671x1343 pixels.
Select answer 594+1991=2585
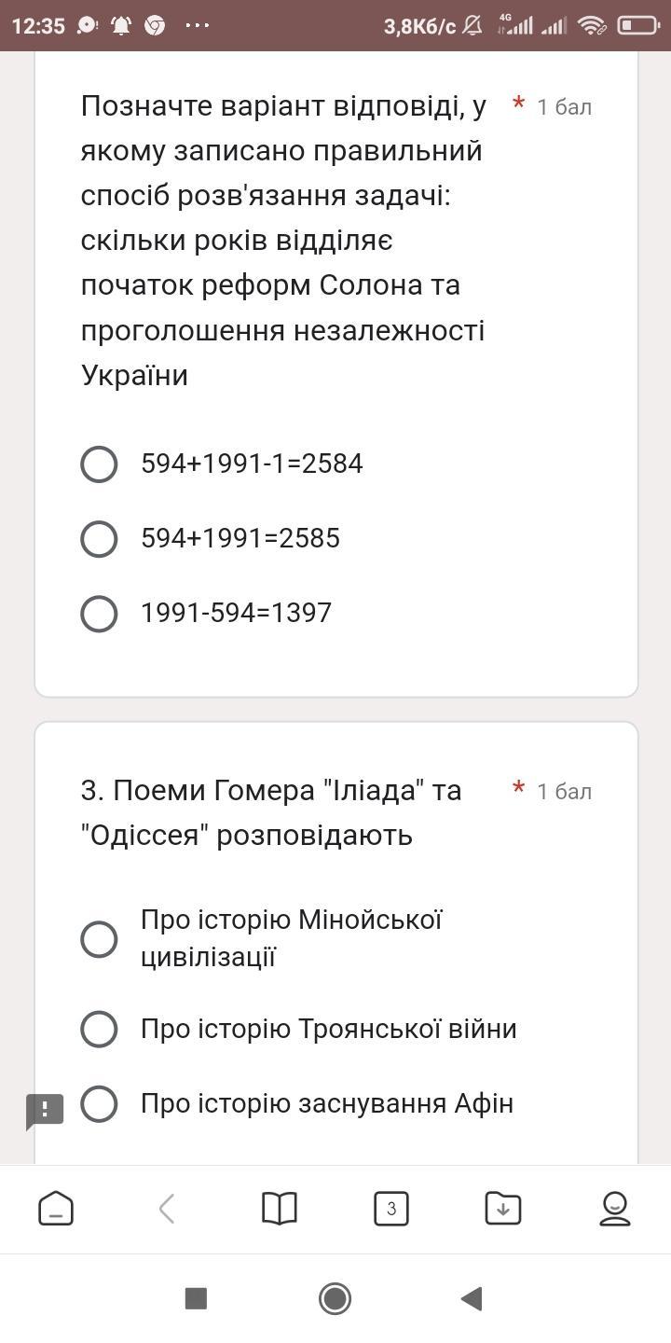(x=100, y=539)
